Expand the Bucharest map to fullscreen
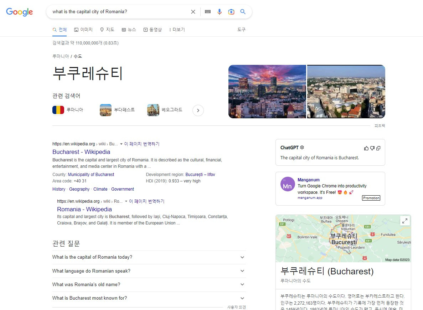Image resolution: width=423 pixels, height=310 pixels. pyautogui.click(x=405, y=221)
